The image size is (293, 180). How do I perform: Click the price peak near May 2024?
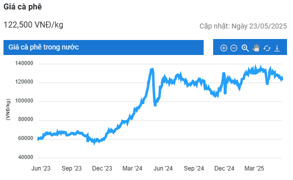152,69
